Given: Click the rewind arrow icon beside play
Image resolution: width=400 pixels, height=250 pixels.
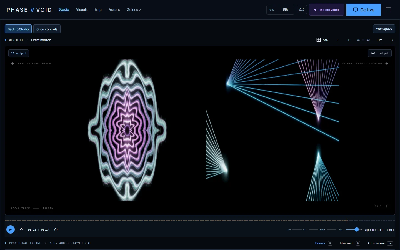Looking at the screenshot, I should pos(21,229).
